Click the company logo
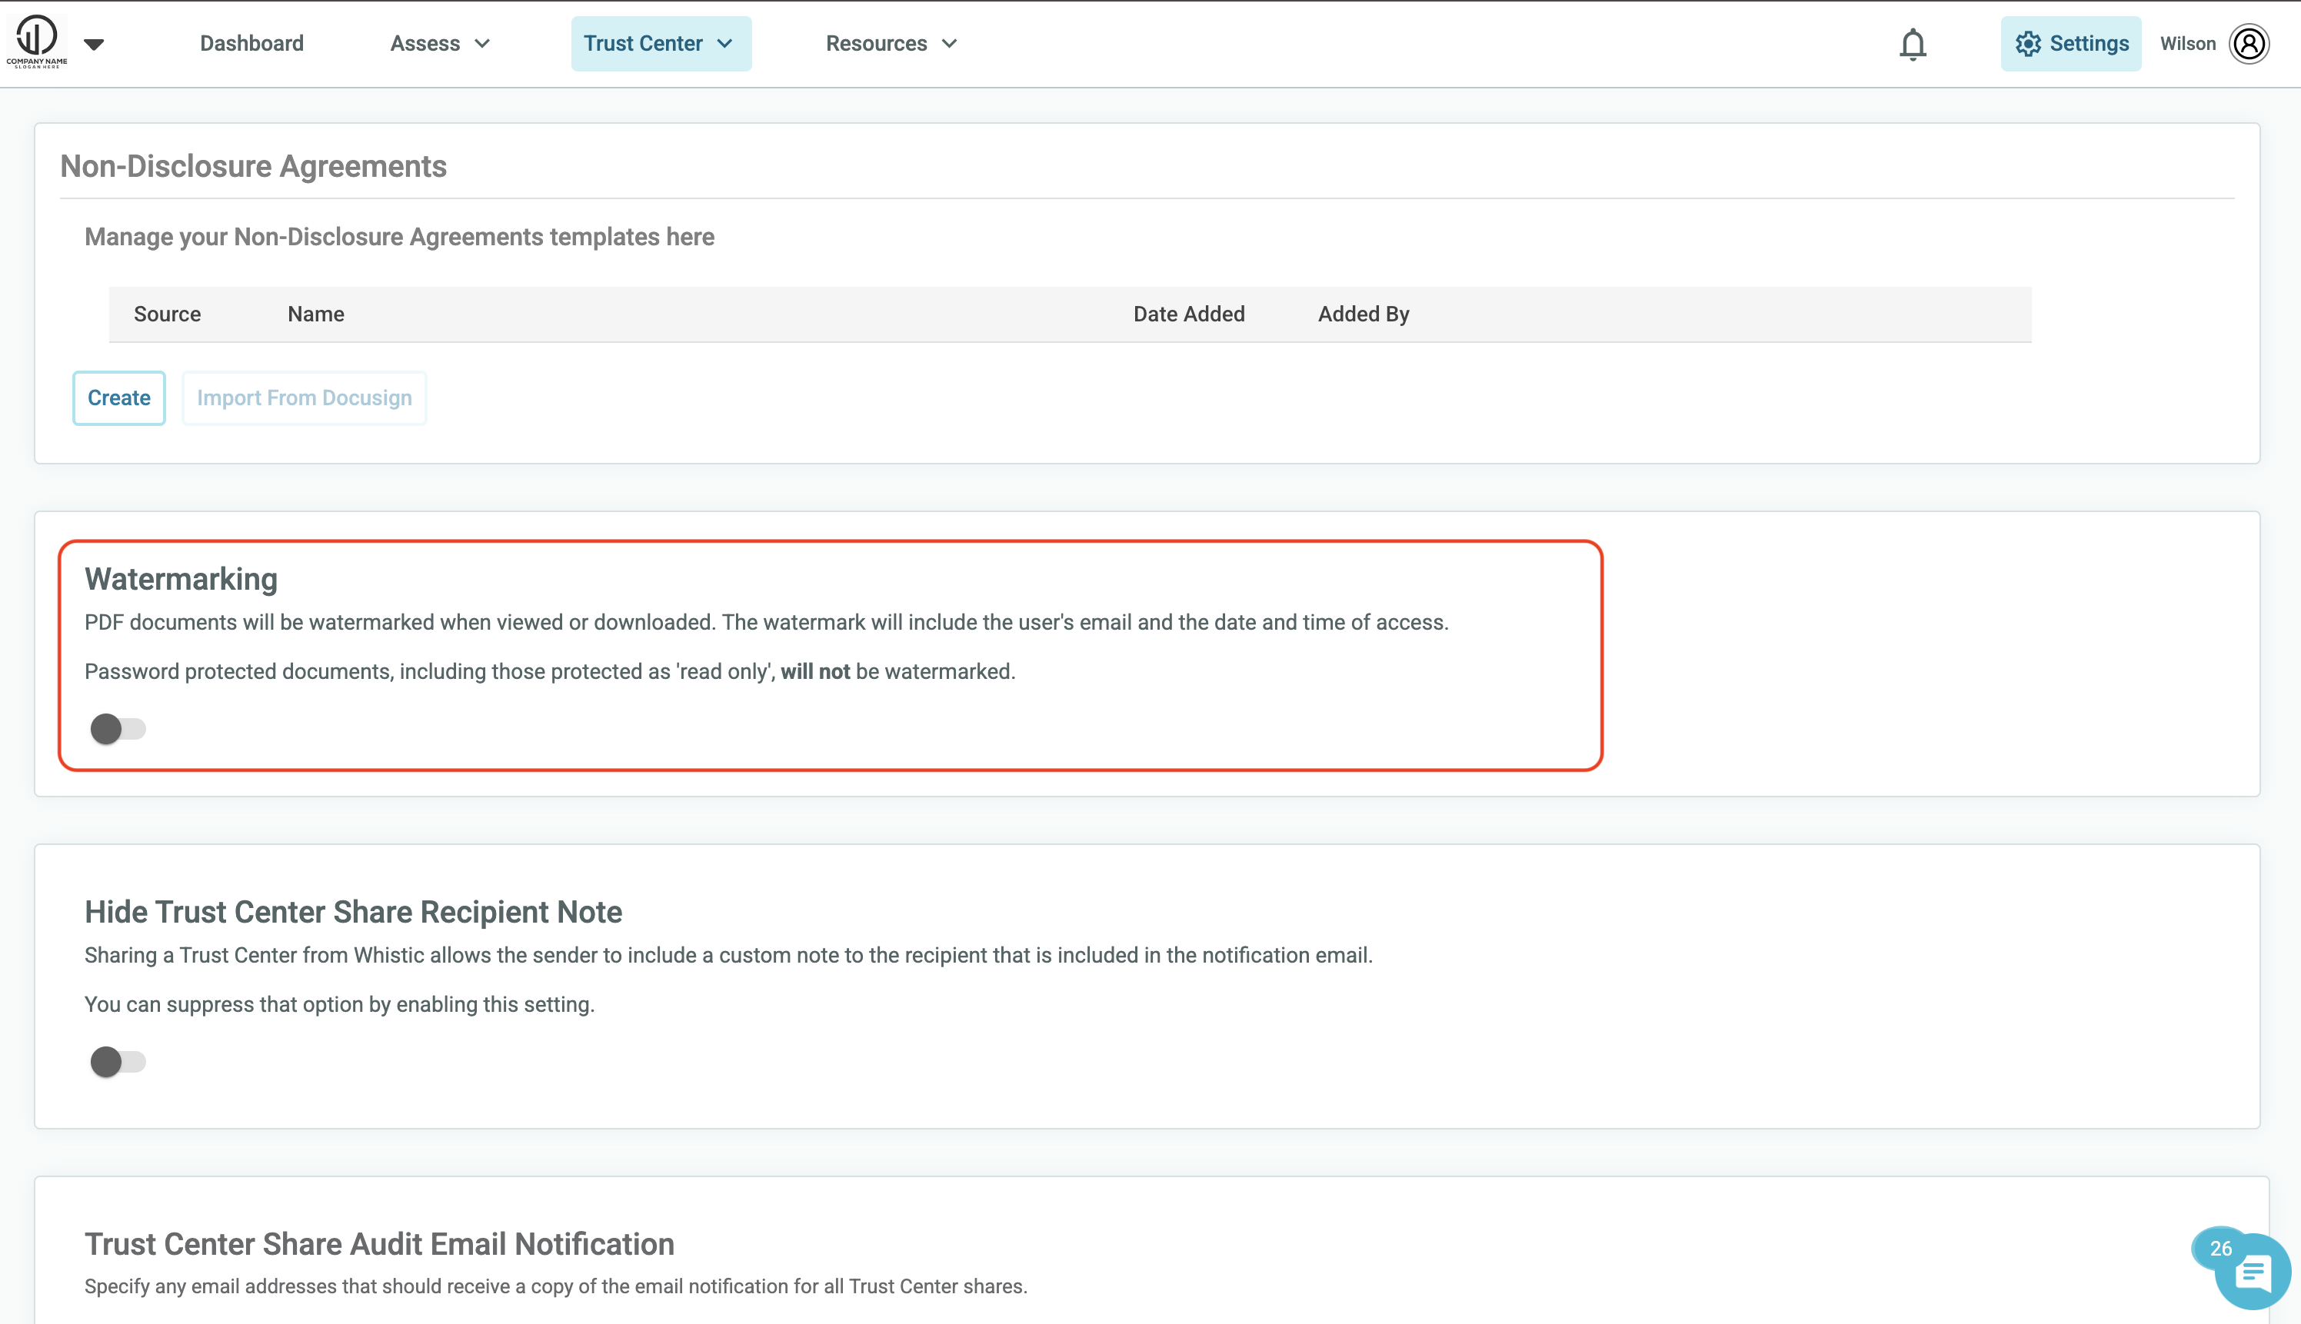 [x=36, y=42]
